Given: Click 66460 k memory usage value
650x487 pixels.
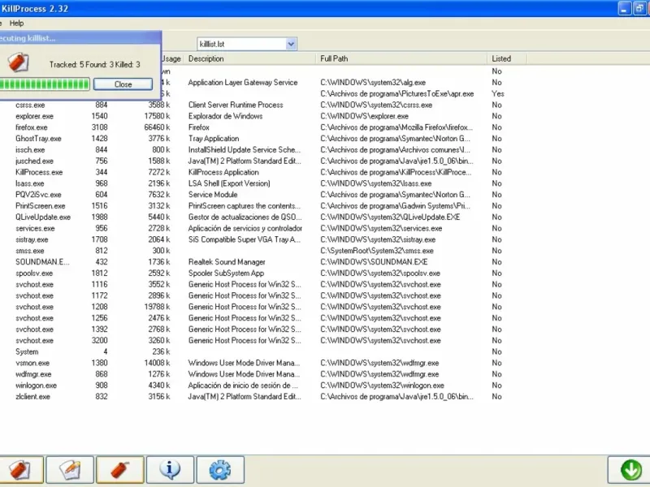Looking at the screenshot, I should pos(157,127).
